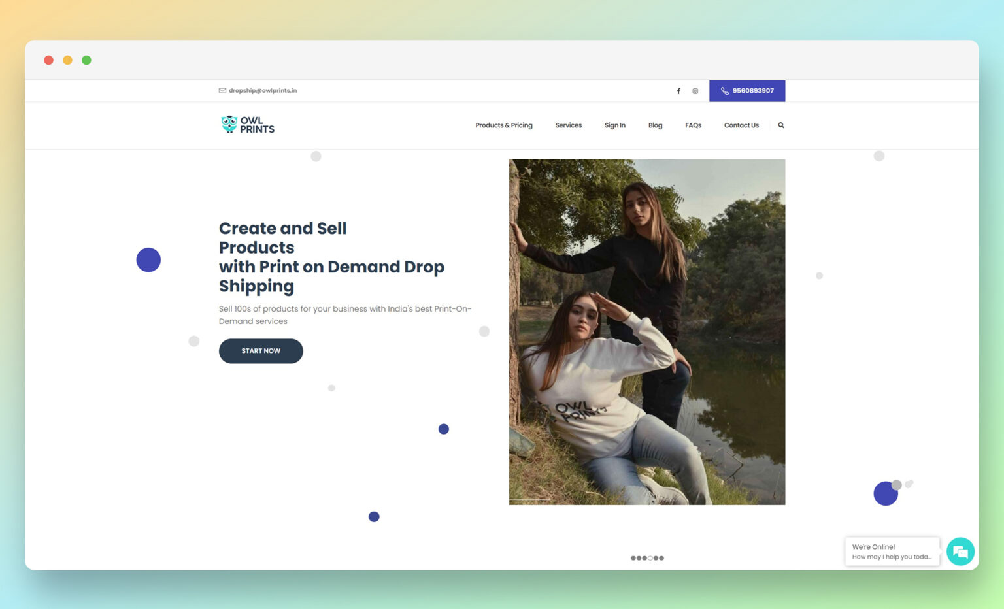This screenshot has height=609, width=1004.
Task: Click the dropship@owlprints.in email link
Action: point(263,91)
